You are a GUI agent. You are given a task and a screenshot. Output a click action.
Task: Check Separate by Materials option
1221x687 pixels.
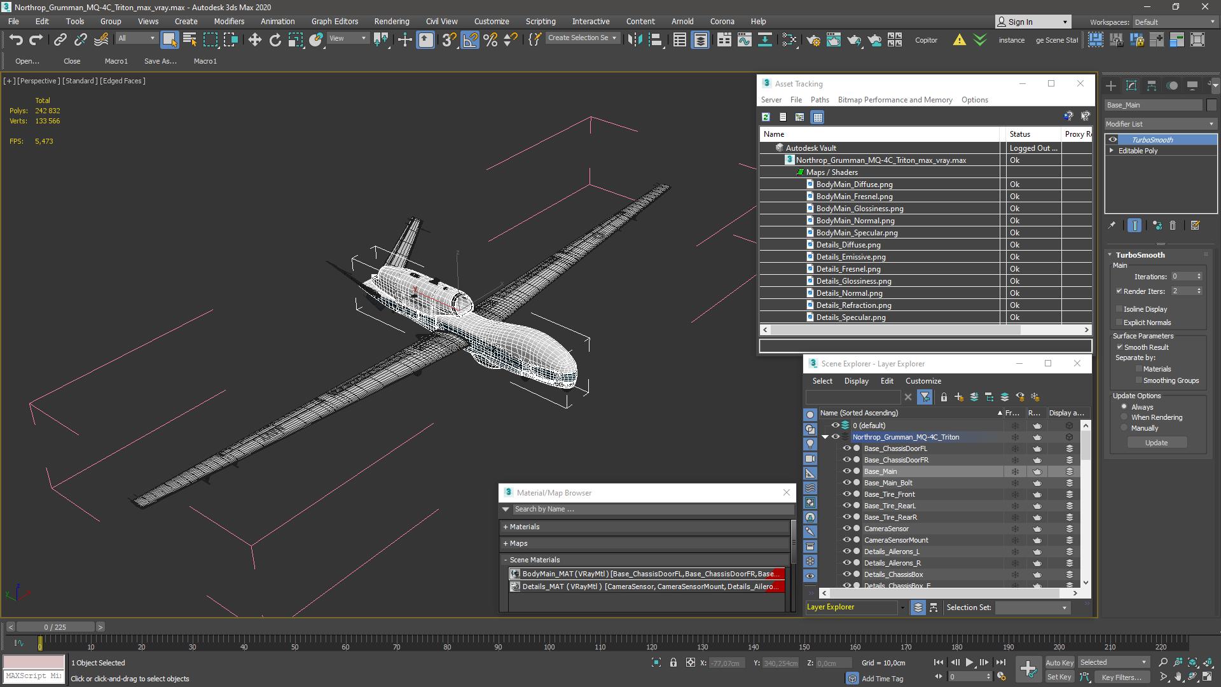[1139, 369]
